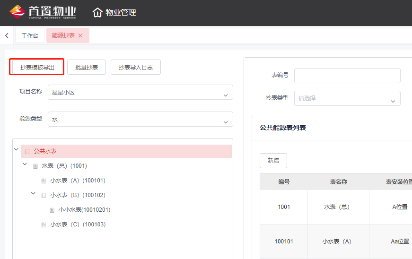Viewport: 412px width, 259px height.
Task: Click the table cell 1001
Action: click(284, 207)
